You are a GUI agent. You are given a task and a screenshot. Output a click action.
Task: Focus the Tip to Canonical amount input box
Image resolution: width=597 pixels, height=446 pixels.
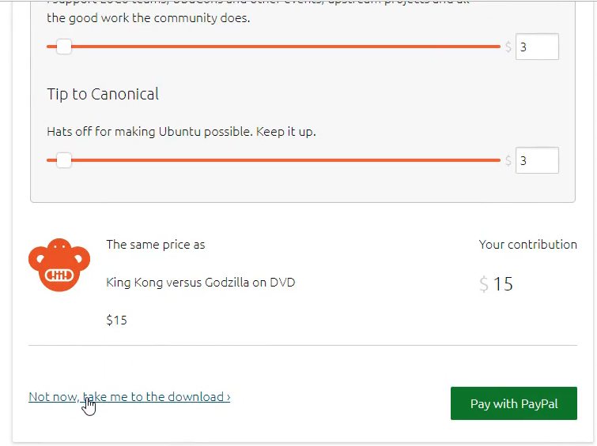(537, 160)
